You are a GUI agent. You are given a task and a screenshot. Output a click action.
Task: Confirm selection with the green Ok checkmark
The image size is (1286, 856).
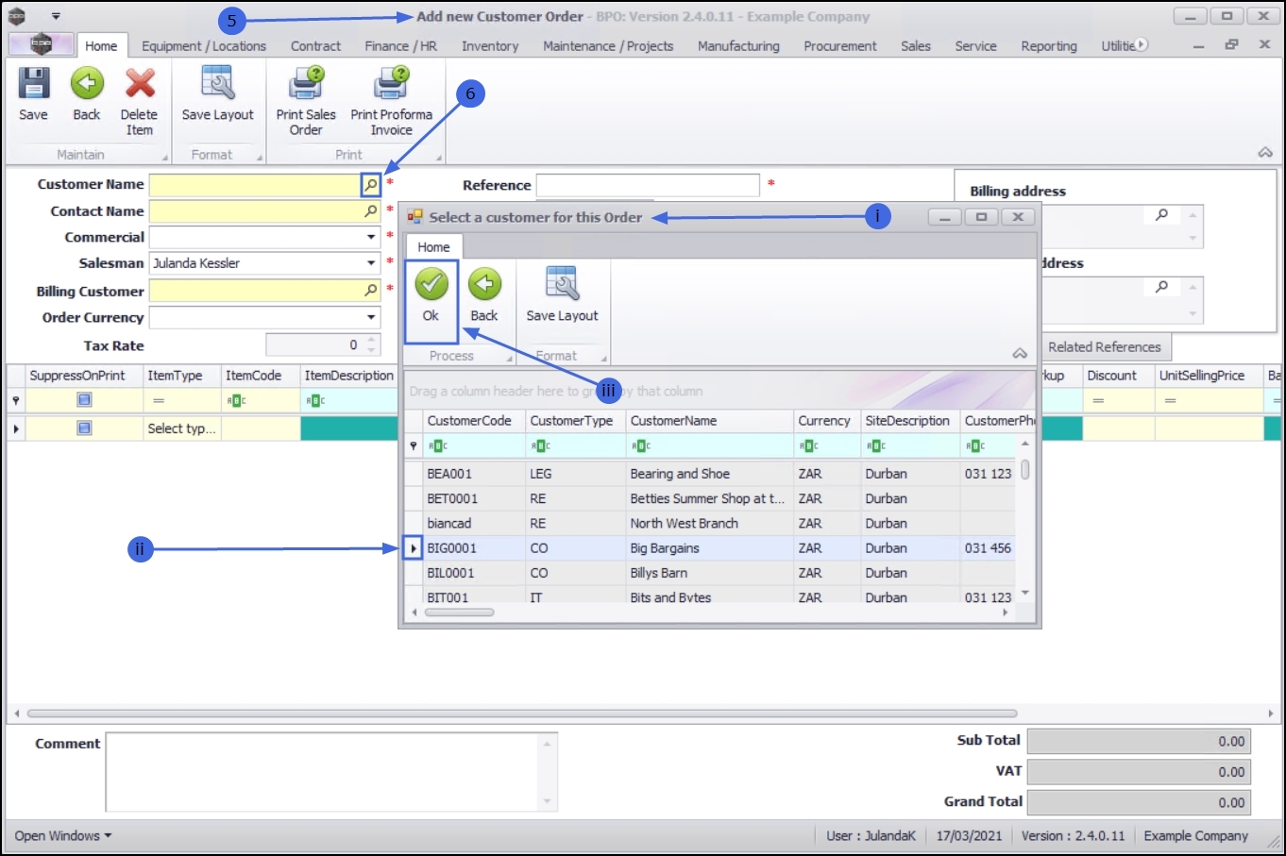[431, 284]
